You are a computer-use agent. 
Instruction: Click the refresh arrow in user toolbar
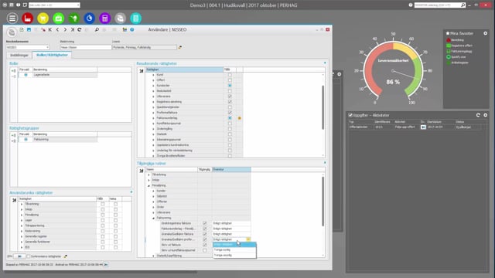79,29
